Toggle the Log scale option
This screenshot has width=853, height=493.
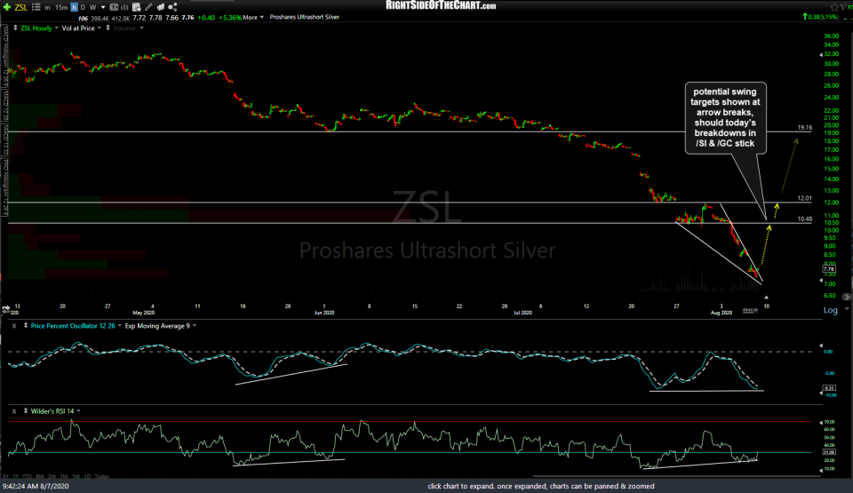pyautogui.click(x=831, y=311)
